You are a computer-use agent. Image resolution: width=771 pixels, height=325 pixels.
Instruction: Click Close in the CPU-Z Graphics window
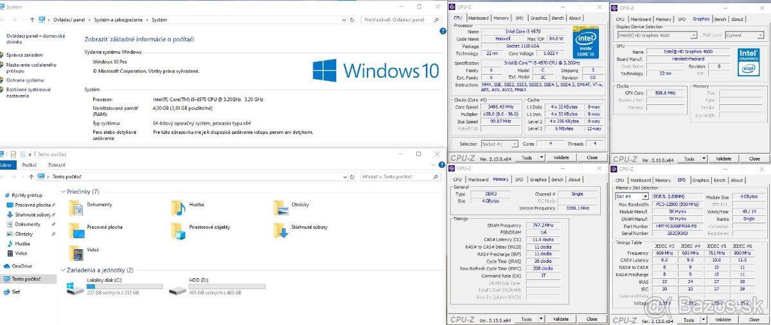click(754, 159)
